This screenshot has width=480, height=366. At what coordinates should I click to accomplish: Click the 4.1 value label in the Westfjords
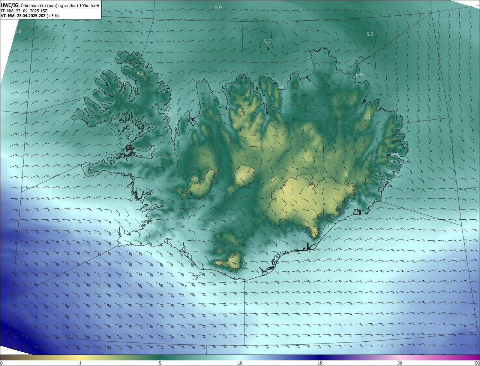click(140, 73)
